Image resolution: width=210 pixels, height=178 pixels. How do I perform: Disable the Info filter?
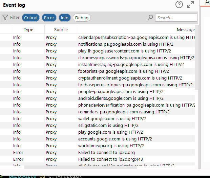65,18
